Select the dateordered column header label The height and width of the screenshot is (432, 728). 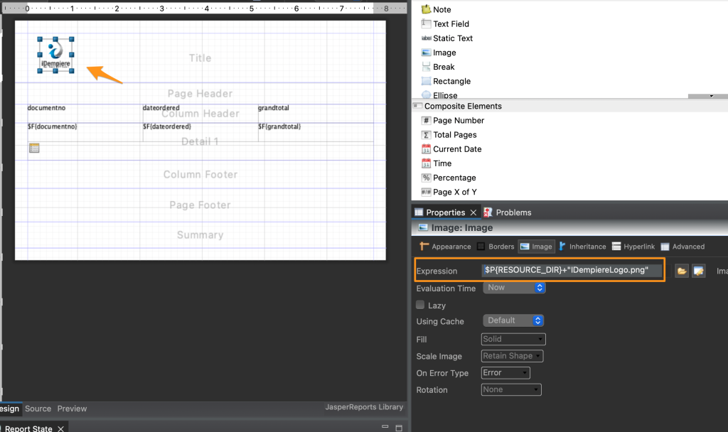(161, 108)
